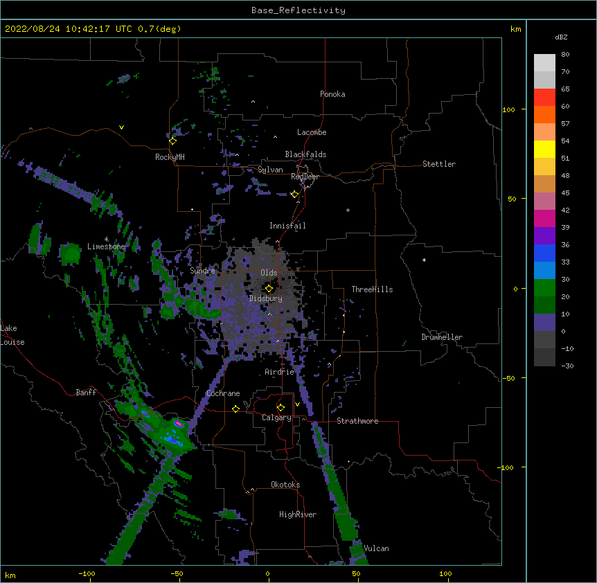Select the Drumheller label
The height and width of the screenshot is (583, 597).
click(x=442, y=337)
